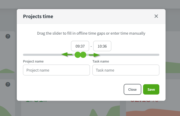Click the "Projects time" dialog title

38,17
